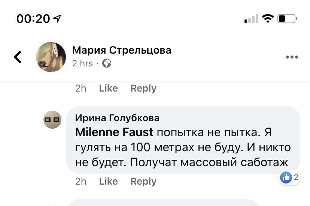Open the Мария Стрельцова profile name

(x=122, y=50)
